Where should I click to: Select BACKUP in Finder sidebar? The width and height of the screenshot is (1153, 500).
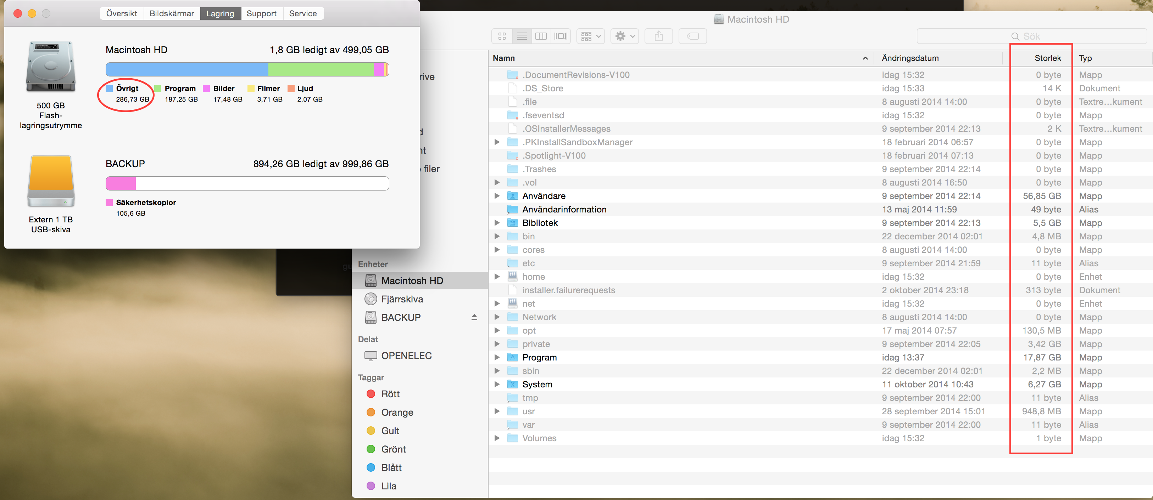tap(420, 317)
